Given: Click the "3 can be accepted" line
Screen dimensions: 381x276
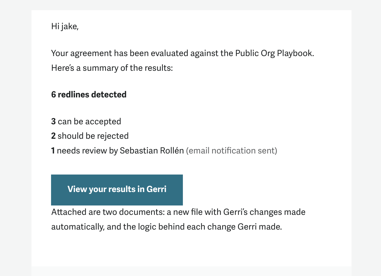Looking at the screenshot, I should (x=86, y=122).
